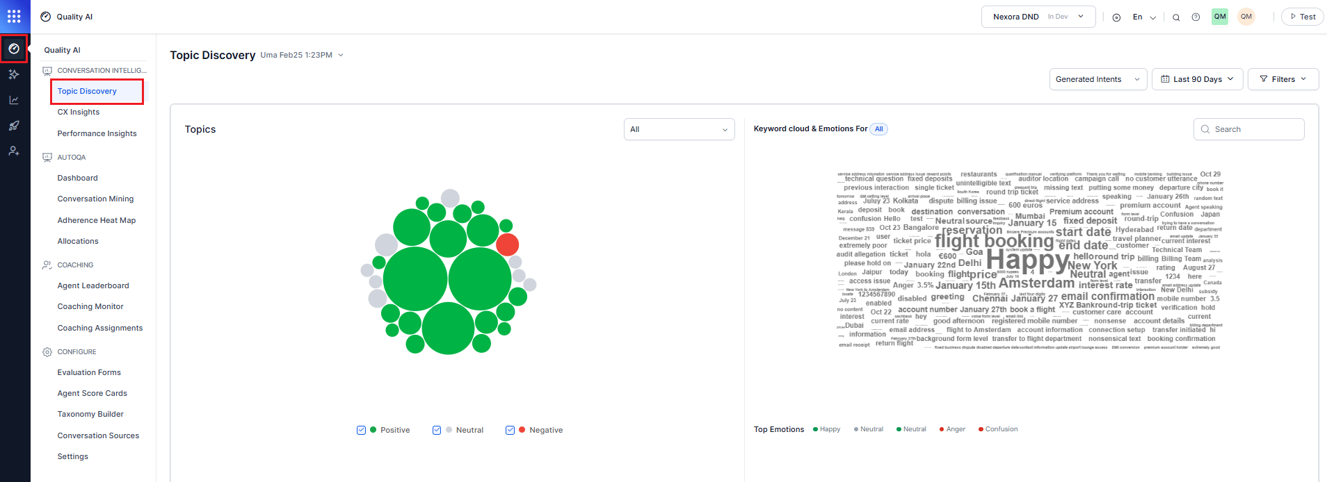1327x482 pixels.
Task: Click in the keyword Search field
Action: tap(1249, 129)
